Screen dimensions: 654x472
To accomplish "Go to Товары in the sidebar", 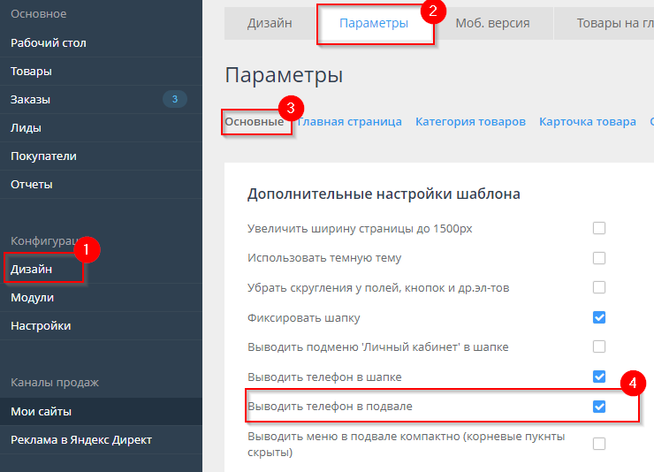I will 31,71.
